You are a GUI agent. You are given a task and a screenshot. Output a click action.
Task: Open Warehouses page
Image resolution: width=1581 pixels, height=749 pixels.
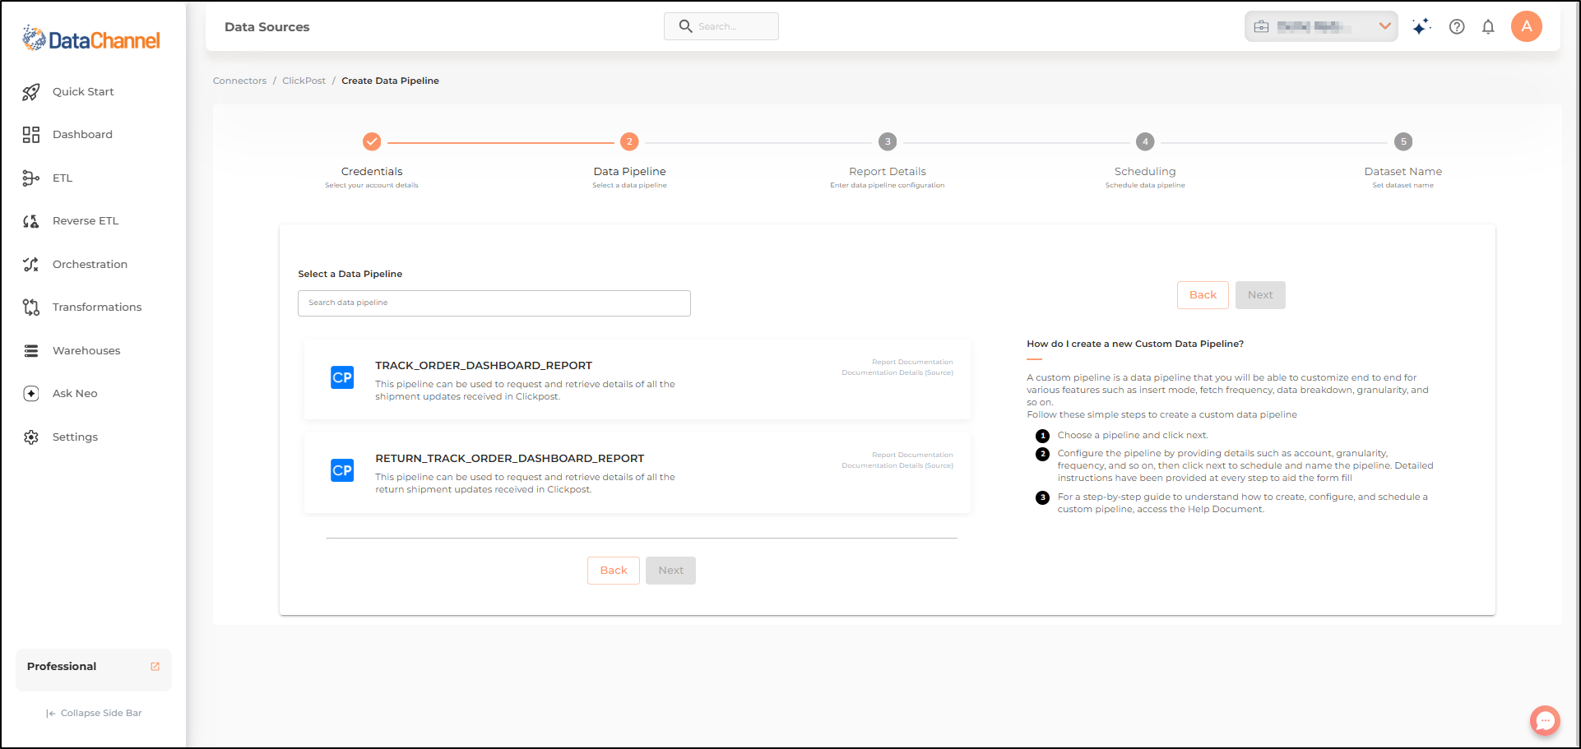pyautogui.click(x=86, y=351)
